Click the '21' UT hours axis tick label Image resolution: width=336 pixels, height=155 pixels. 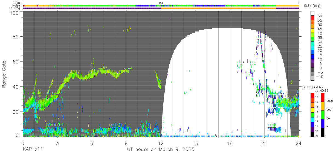pos(264,143)
